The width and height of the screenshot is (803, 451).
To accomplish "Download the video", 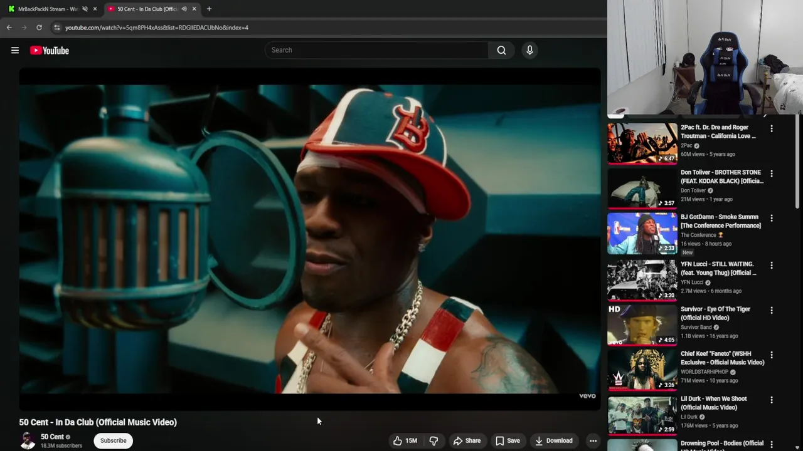I will 553,440.
